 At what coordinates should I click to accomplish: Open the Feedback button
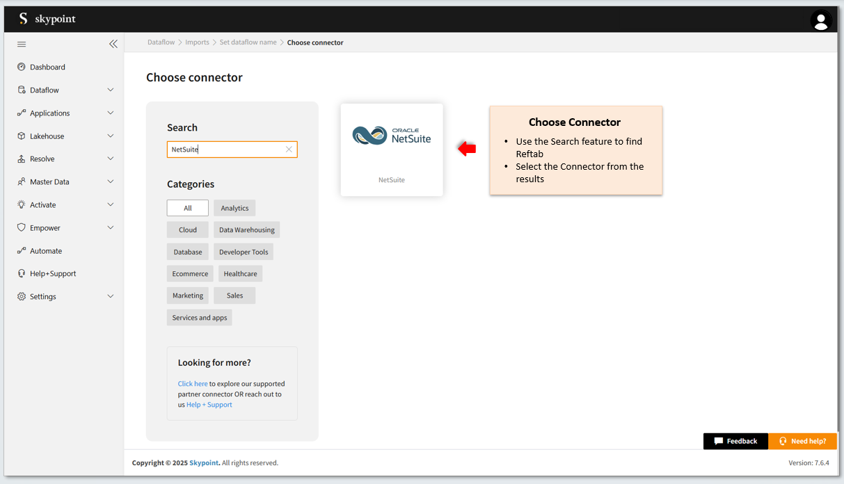(x=735, y=442)
